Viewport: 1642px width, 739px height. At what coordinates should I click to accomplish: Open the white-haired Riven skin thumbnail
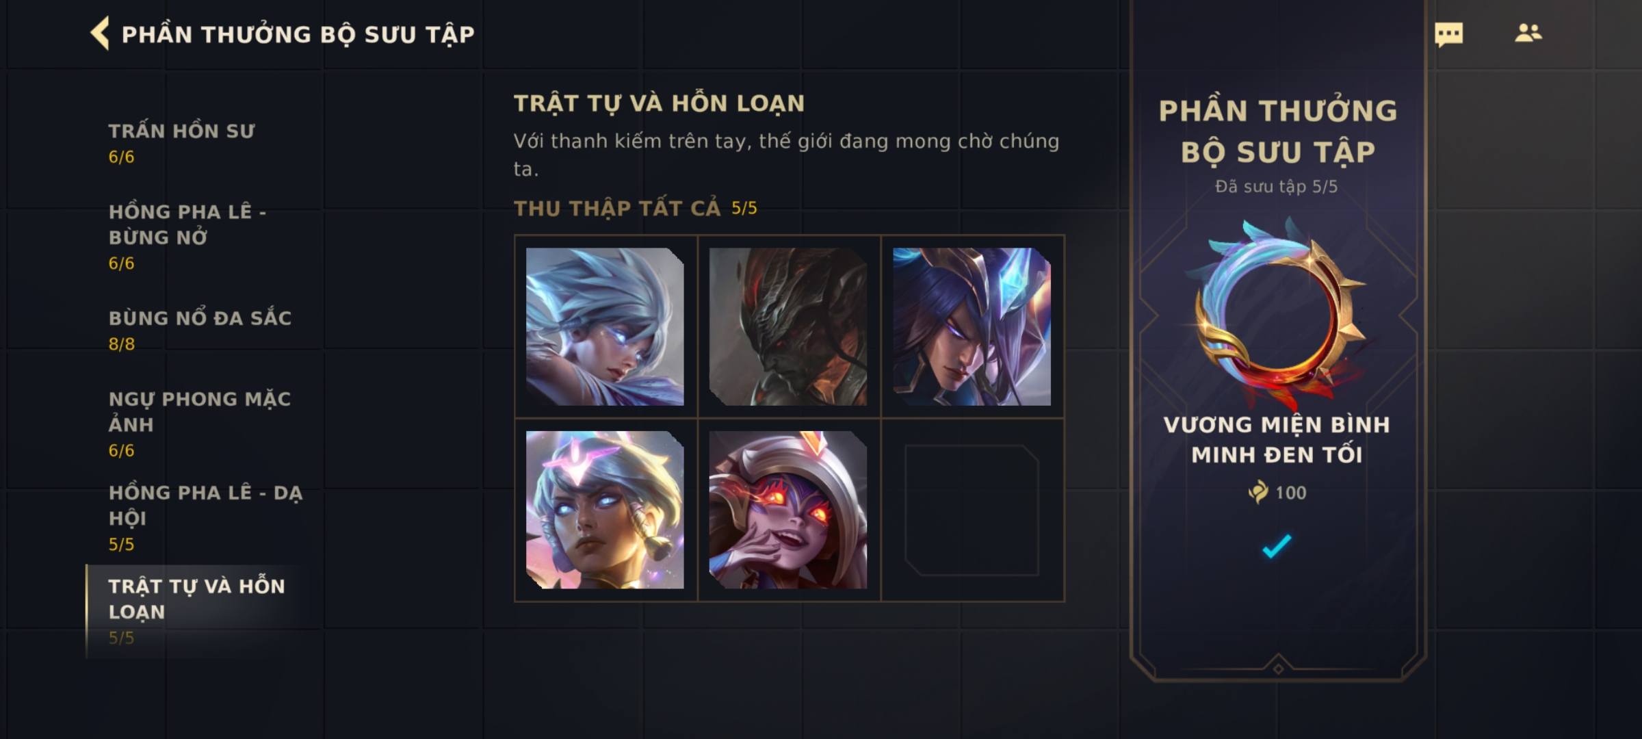coord(605,326)
